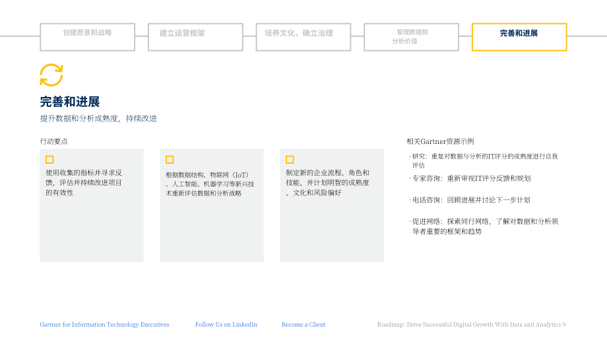Click card text 根据数据结构、物联网（IoT）
607x342 pixels.
tap(210, 184)
